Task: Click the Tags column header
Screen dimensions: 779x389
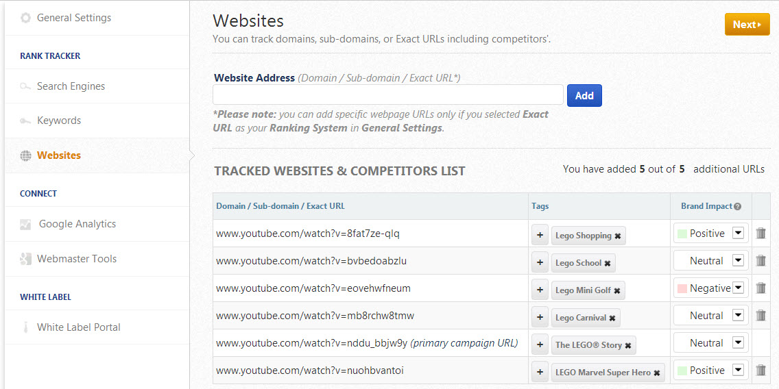Action: tap(540, 206)
